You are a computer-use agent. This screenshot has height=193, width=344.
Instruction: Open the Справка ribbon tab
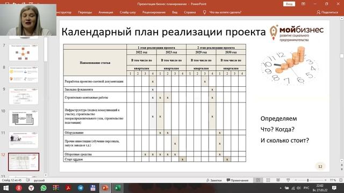[190, 12]
